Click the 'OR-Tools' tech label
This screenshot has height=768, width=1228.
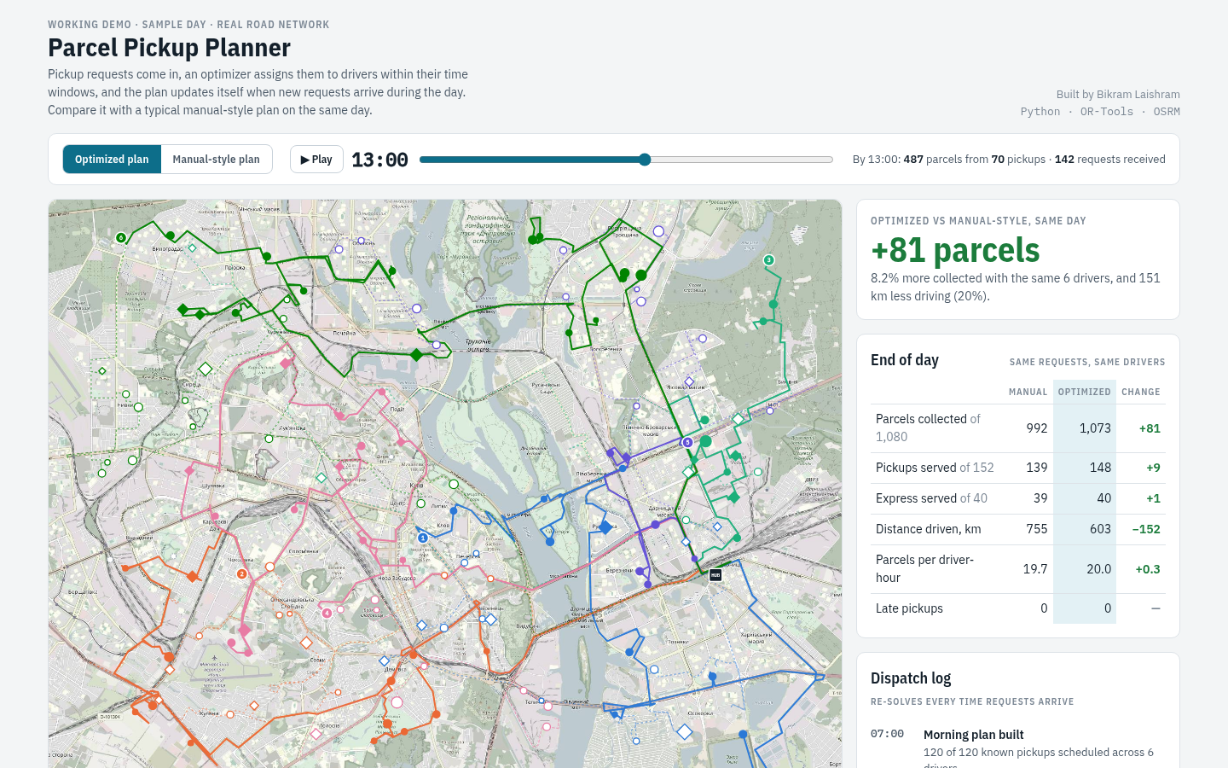[1107, 112]
